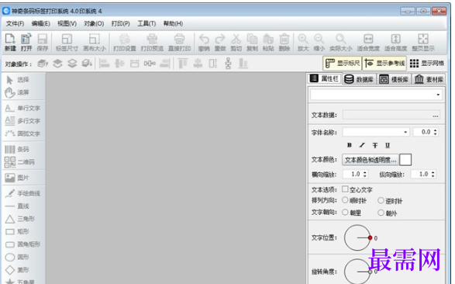This screenshot has height=284, width=455.
Task: Select the 多行文字 multi-line text tool
Action: (22, 121)
